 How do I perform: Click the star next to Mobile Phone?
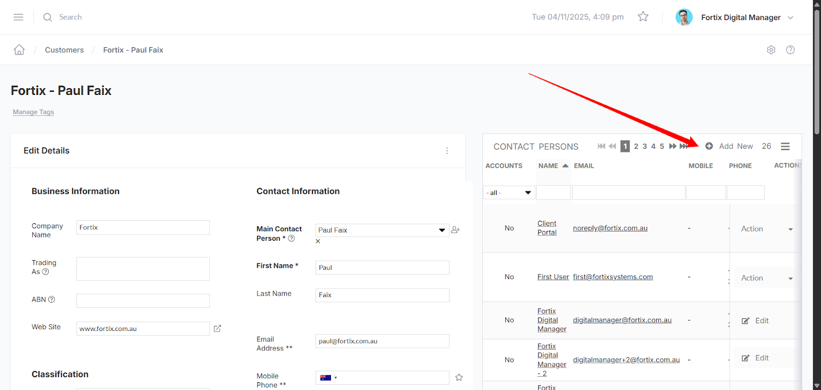(459, 378)
